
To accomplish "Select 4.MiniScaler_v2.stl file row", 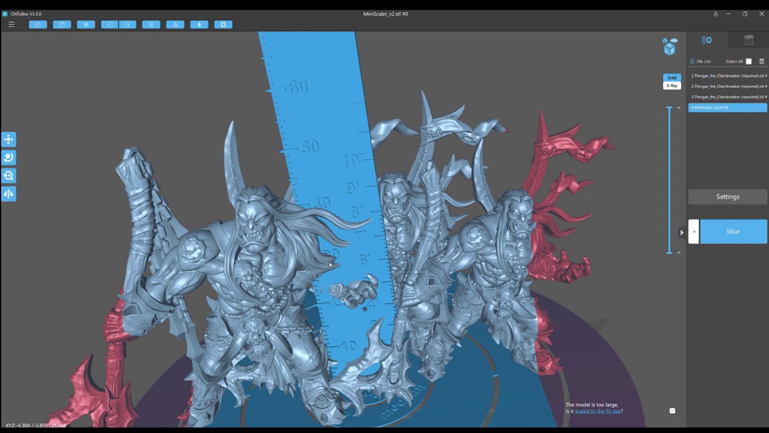I will point(728,108).
